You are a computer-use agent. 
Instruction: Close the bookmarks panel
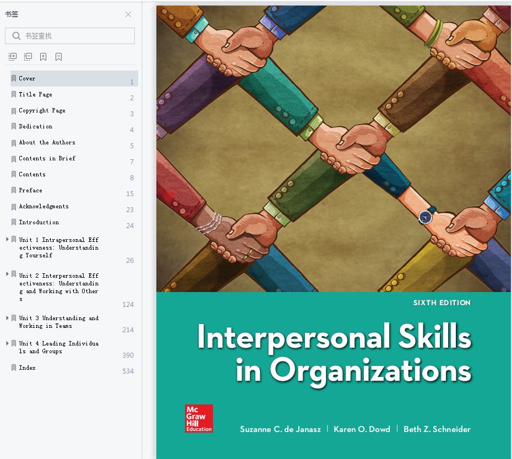coord(128,14)
